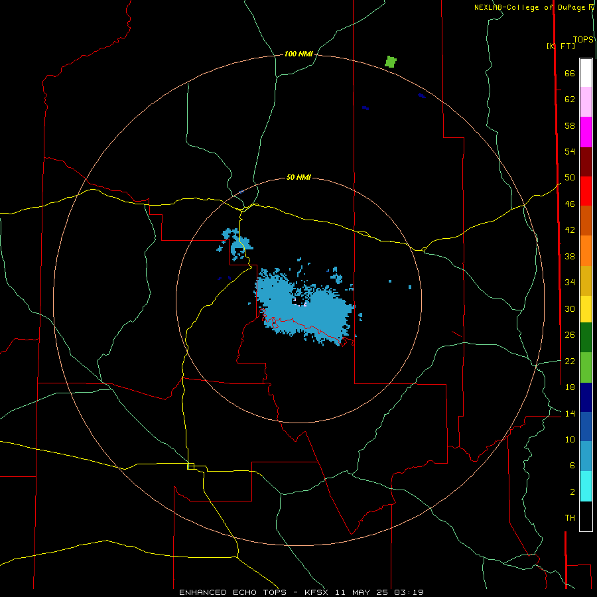Viewport: 597px width, 597px height.
Task: Select the '46' legend value
Action: pyautogui.click(x=570, y=204)
